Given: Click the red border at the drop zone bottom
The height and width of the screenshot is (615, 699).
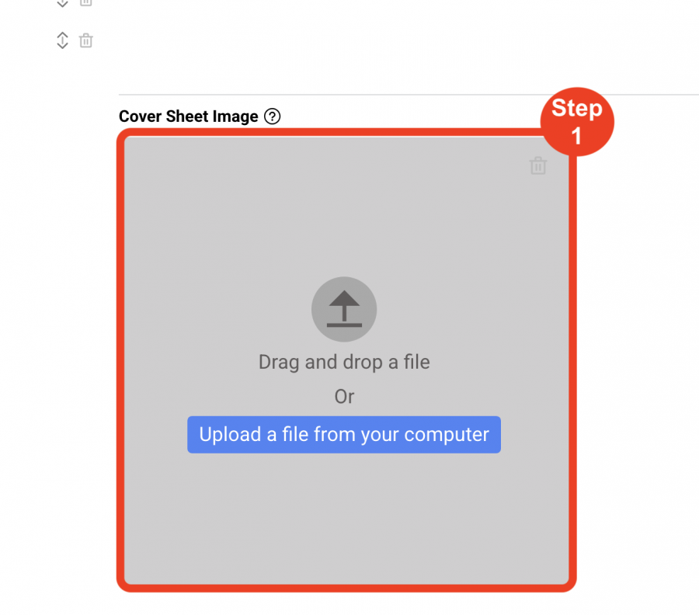Looking at the screenshot, I should (346, 589).
